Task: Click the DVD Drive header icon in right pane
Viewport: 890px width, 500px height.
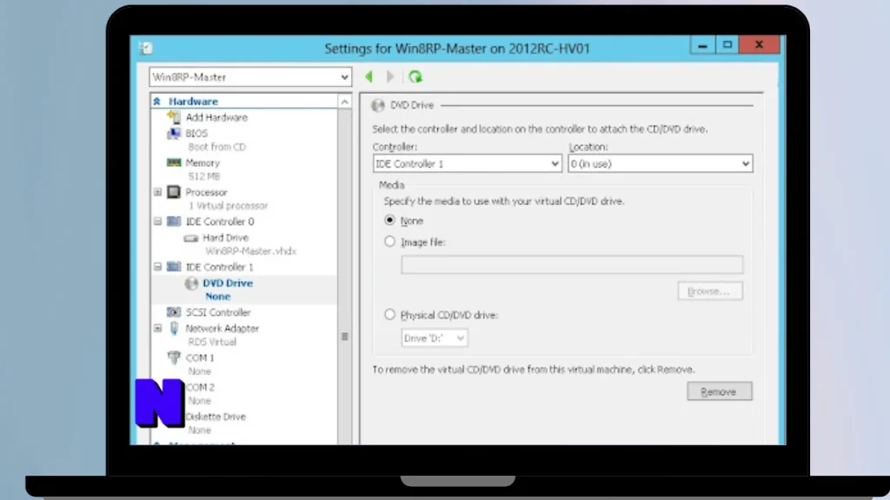Action: pyautogui.click(x=378, y=105)
